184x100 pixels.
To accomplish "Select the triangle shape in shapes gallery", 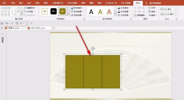I will (x=9, y=11).
